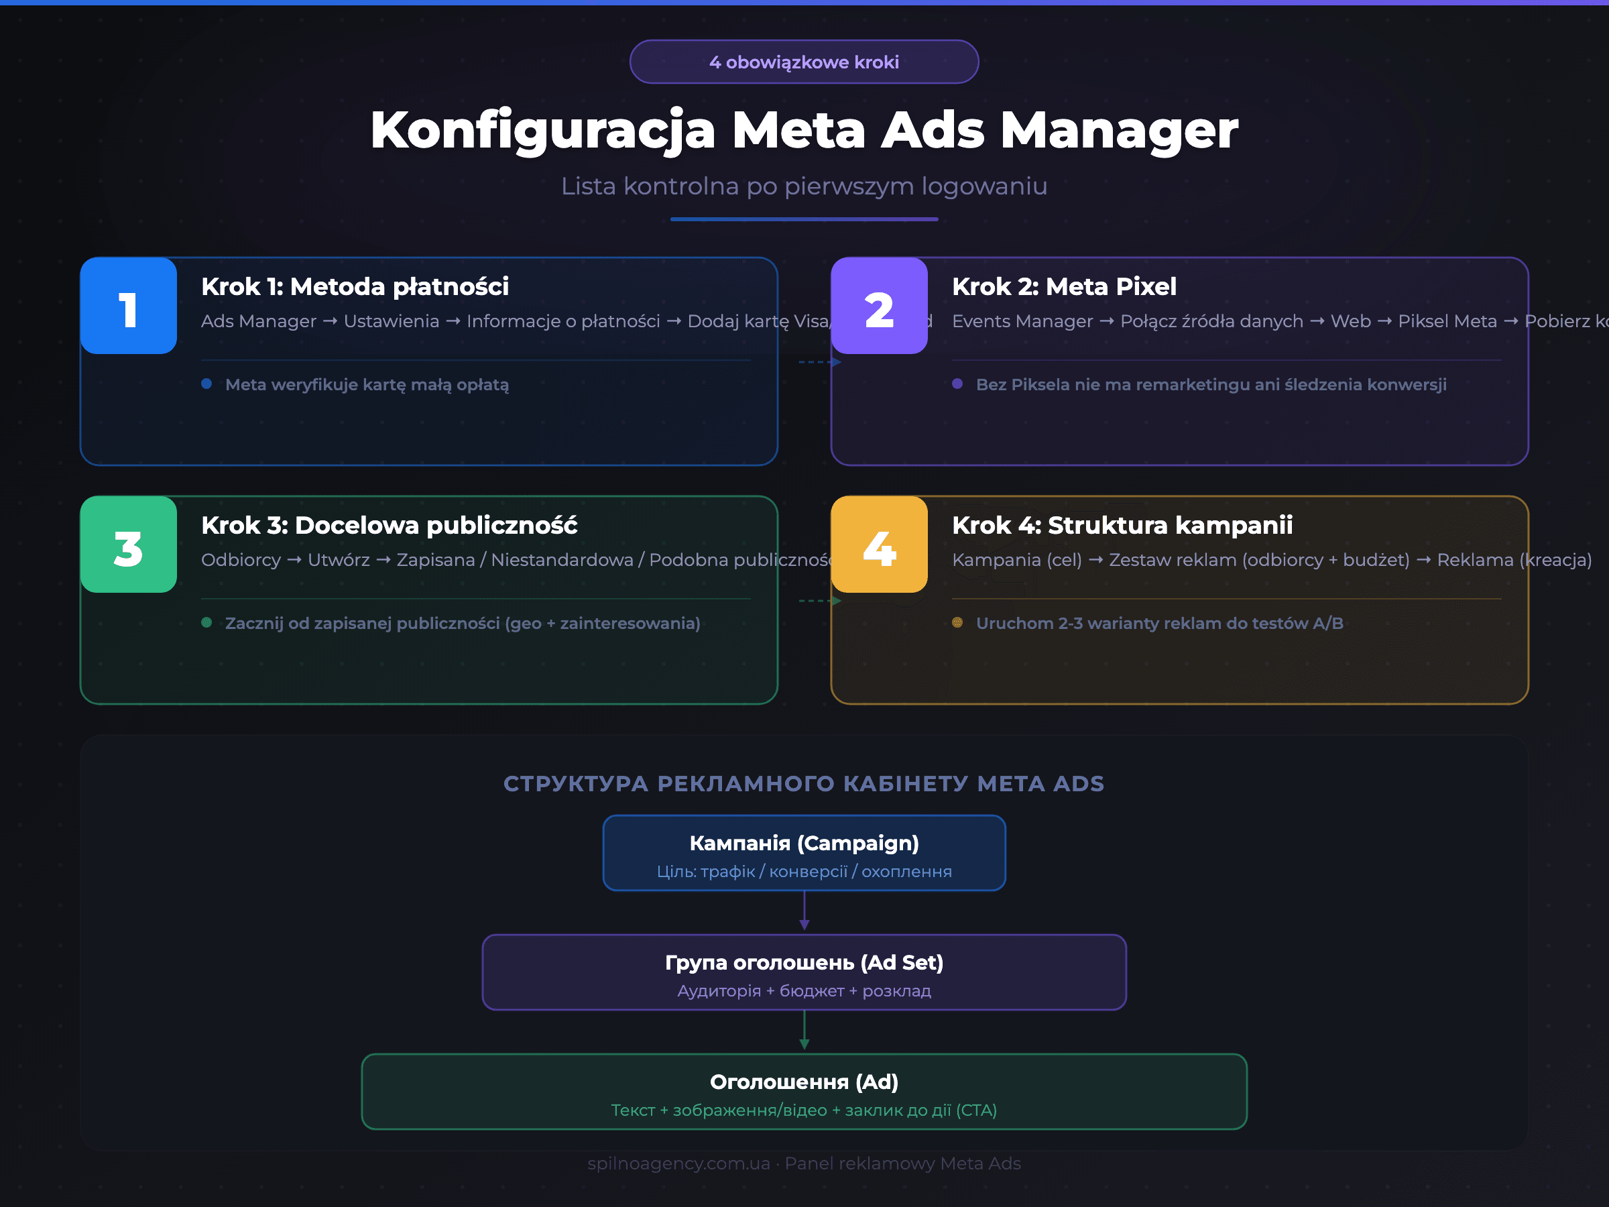This screenshot has height=1207, width=1609.
Task: Click the 'СТРУКТУРА РЕКЛАМНОГО КАБІНЕТУ META ADS' heading
Action: click(x=804, y=784)
